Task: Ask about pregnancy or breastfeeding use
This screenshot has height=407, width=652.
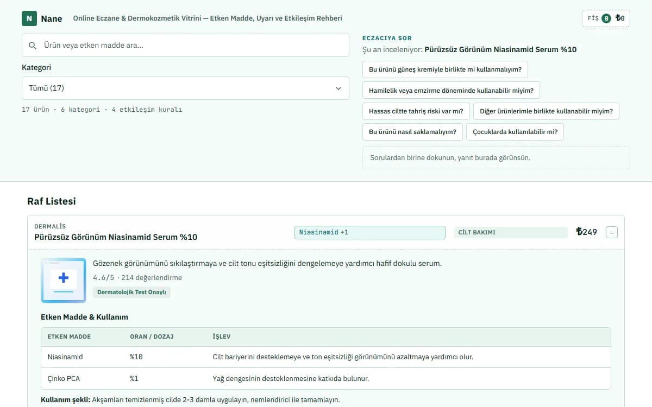Action: pos(451,91)
